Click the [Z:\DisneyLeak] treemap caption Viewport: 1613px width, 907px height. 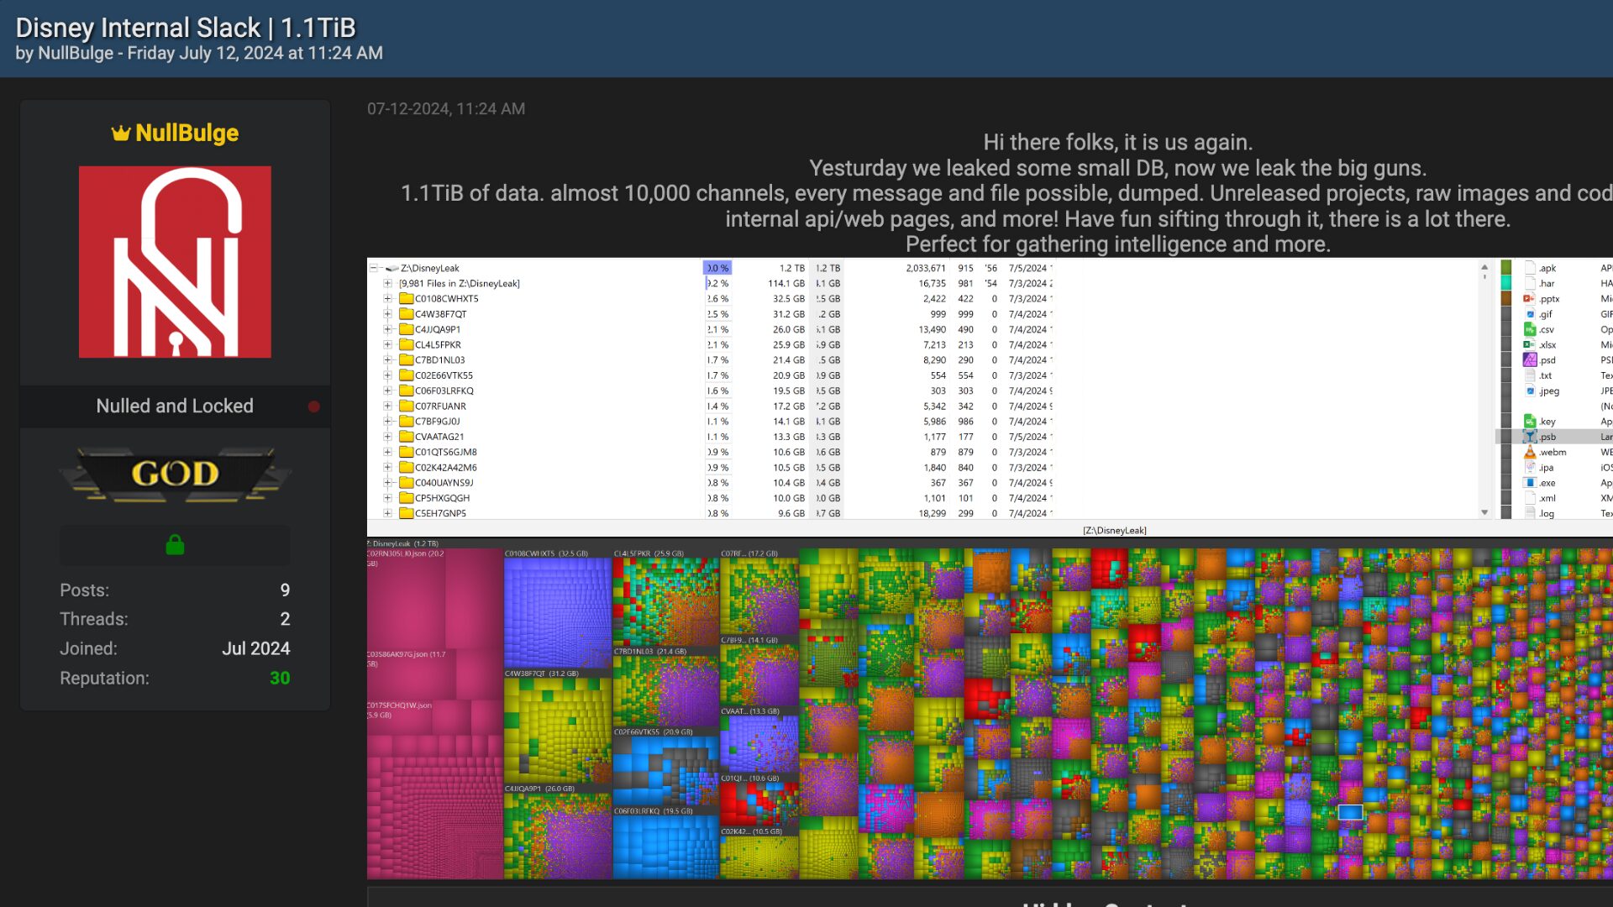tap(1114, 531)
